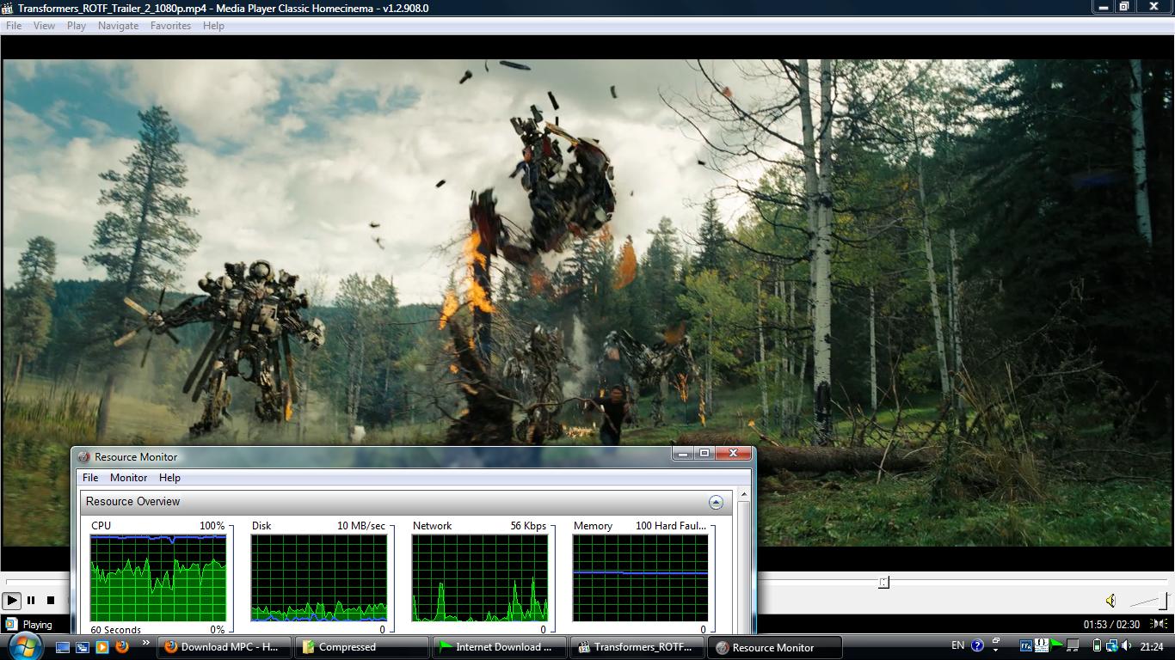Screen dimensions: 1175x660
Task: Click the Resource Monitor title bar icon
Action: (x=83, y=457)
